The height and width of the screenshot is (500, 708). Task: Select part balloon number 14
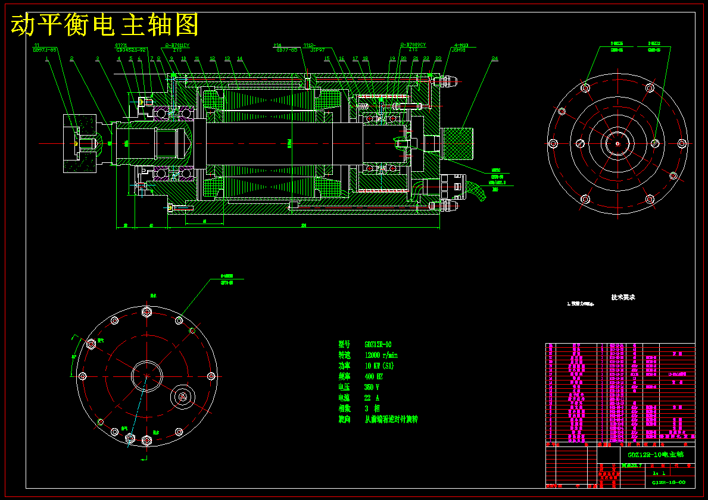240,59
